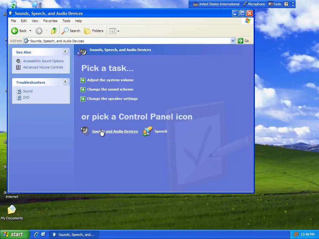Click the DVD troubleshooter help icon
This screenshot has height=239, width=319.
coord(19,98)
